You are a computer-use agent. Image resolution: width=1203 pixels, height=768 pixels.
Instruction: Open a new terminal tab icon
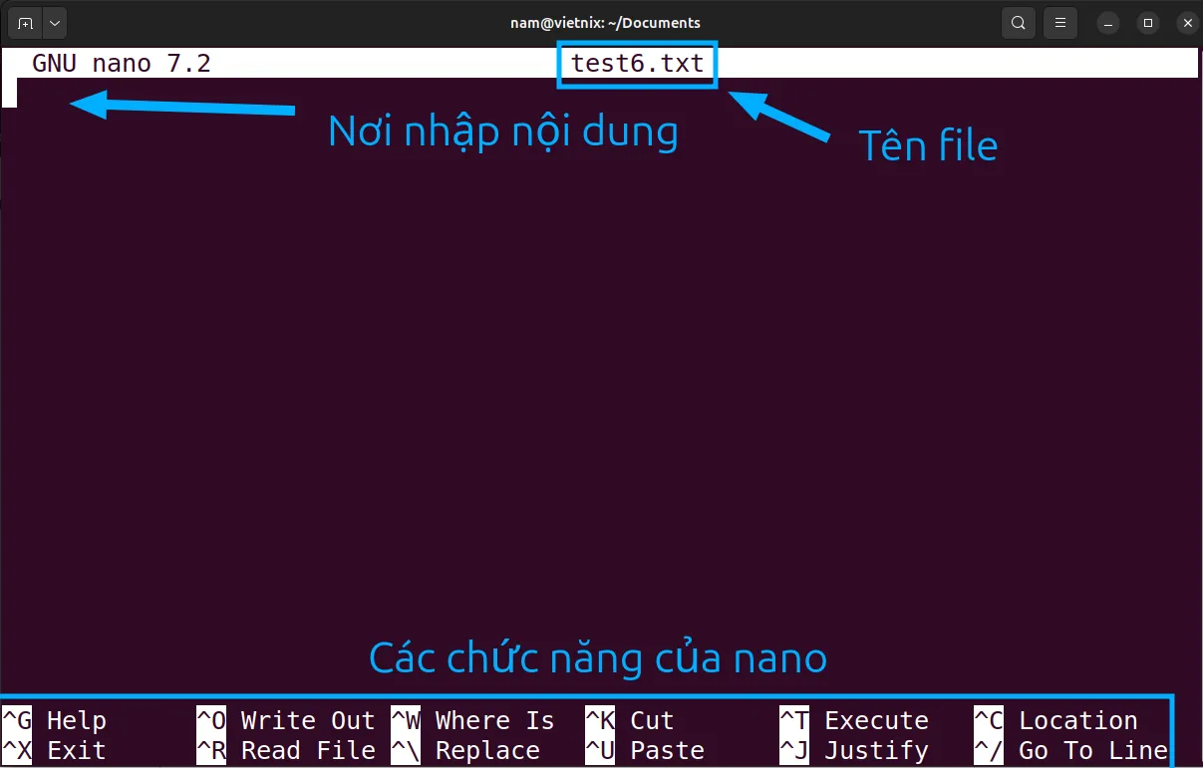click(25, 23)
